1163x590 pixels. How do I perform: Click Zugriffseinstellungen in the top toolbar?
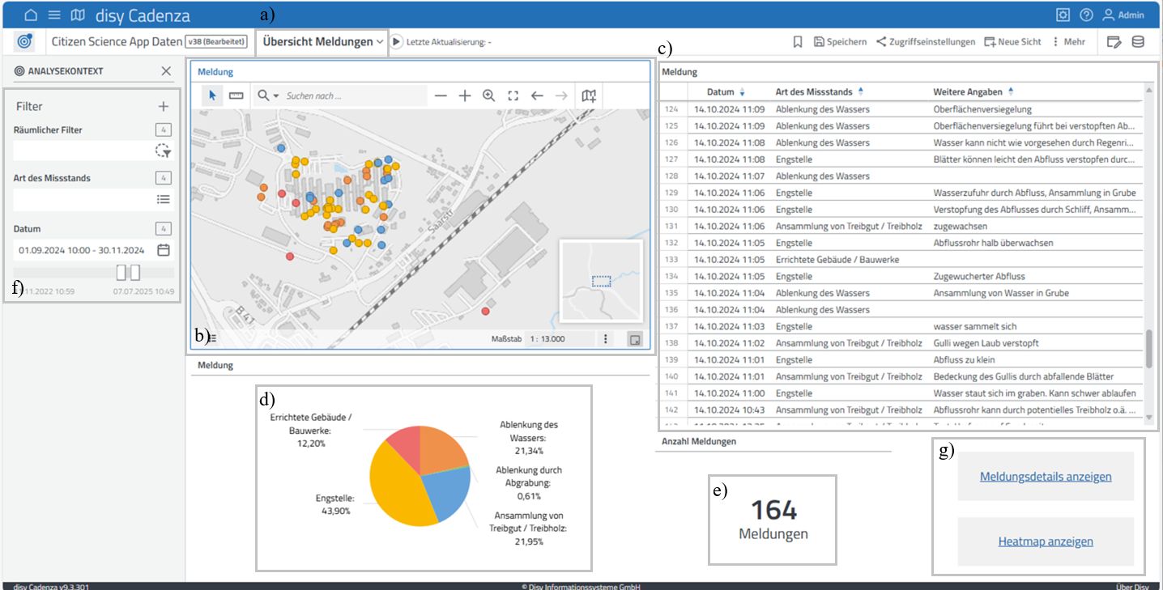coord(925,42)
